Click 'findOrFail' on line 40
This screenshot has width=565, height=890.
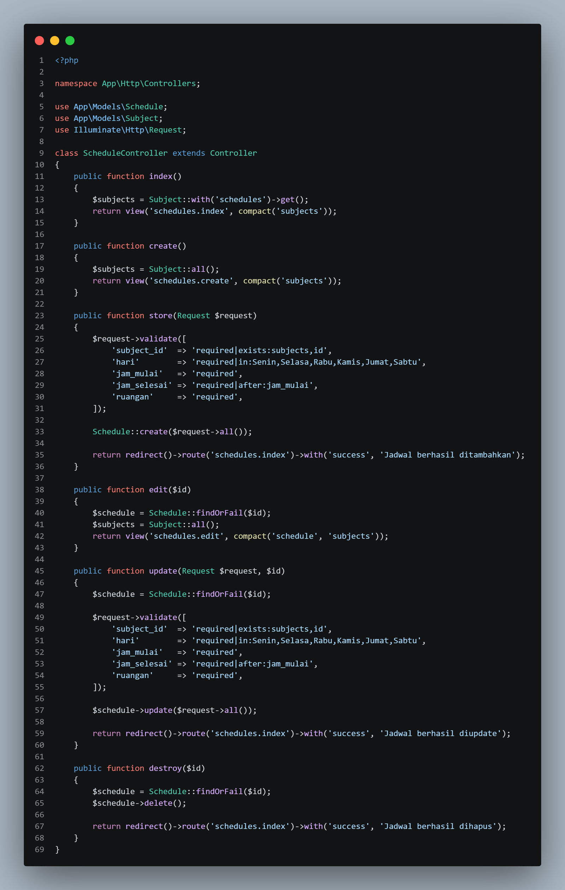click(x=219, y=513)
